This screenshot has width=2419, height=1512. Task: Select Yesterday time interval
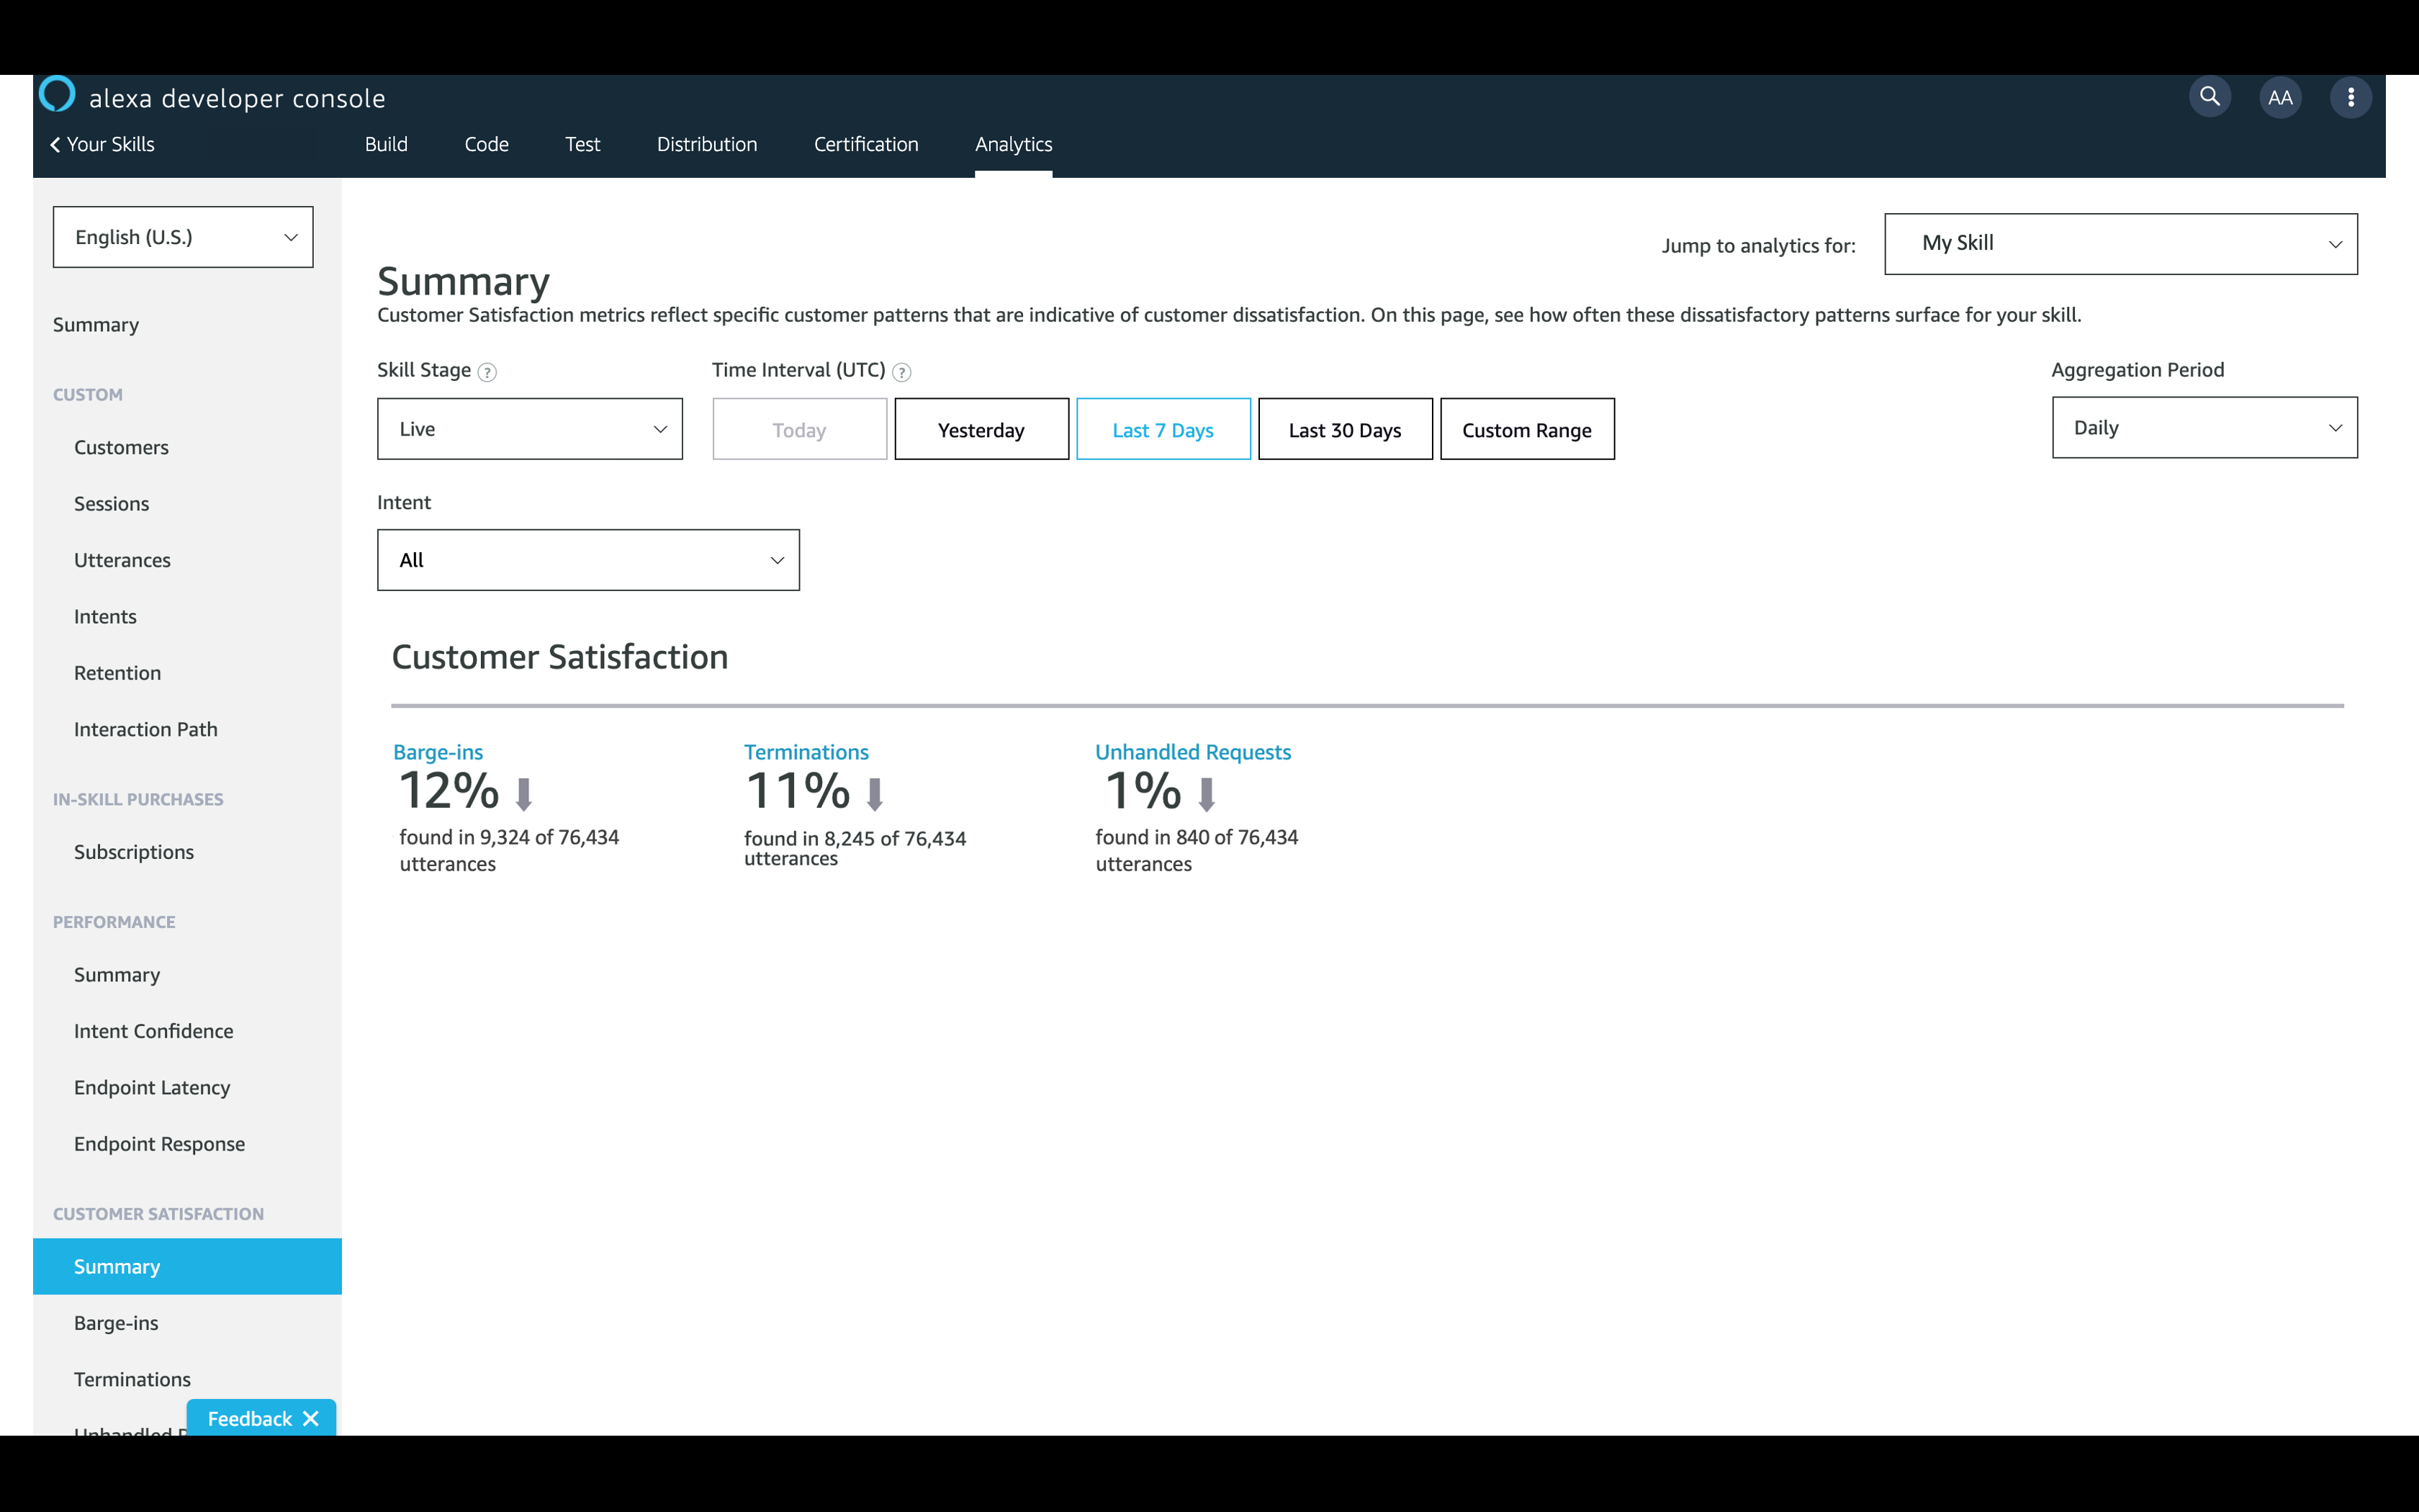tap(981, 430)
